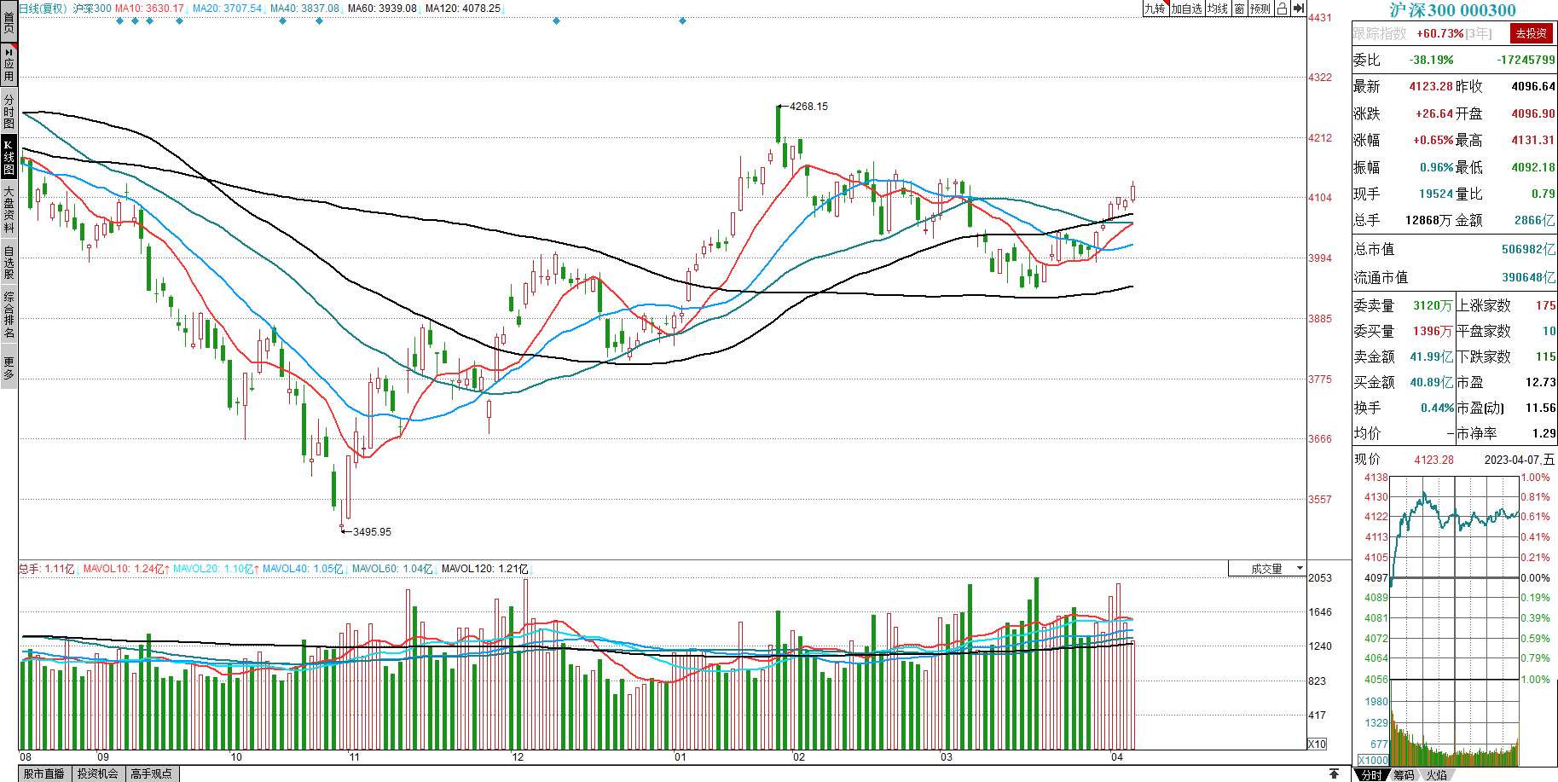The image size is (1558, 782).
Task: Click the X10 volume scale indicator
Action: tap(1317, 744)
